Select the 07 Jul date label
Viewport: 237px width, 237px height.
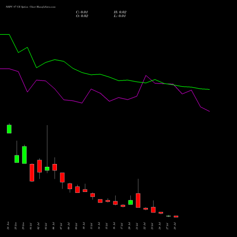pos(61,226)
